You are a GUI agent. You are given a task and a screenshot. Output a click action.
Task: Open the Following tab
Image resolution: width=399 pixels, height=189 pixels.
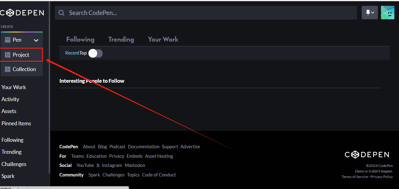point(80,39)
